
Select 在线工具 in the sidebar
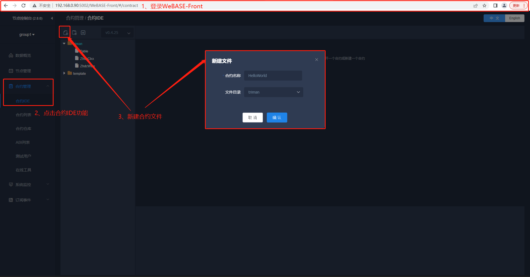[23, 170]
